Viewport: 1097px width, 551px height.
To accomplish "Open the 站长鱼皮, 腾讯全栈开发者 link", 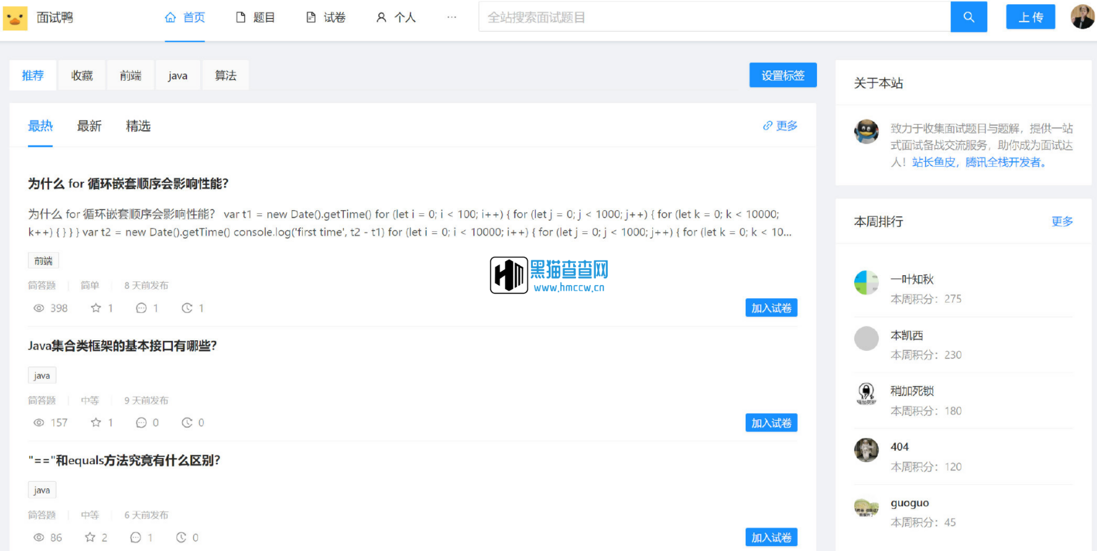I will [x=979, y=162].
